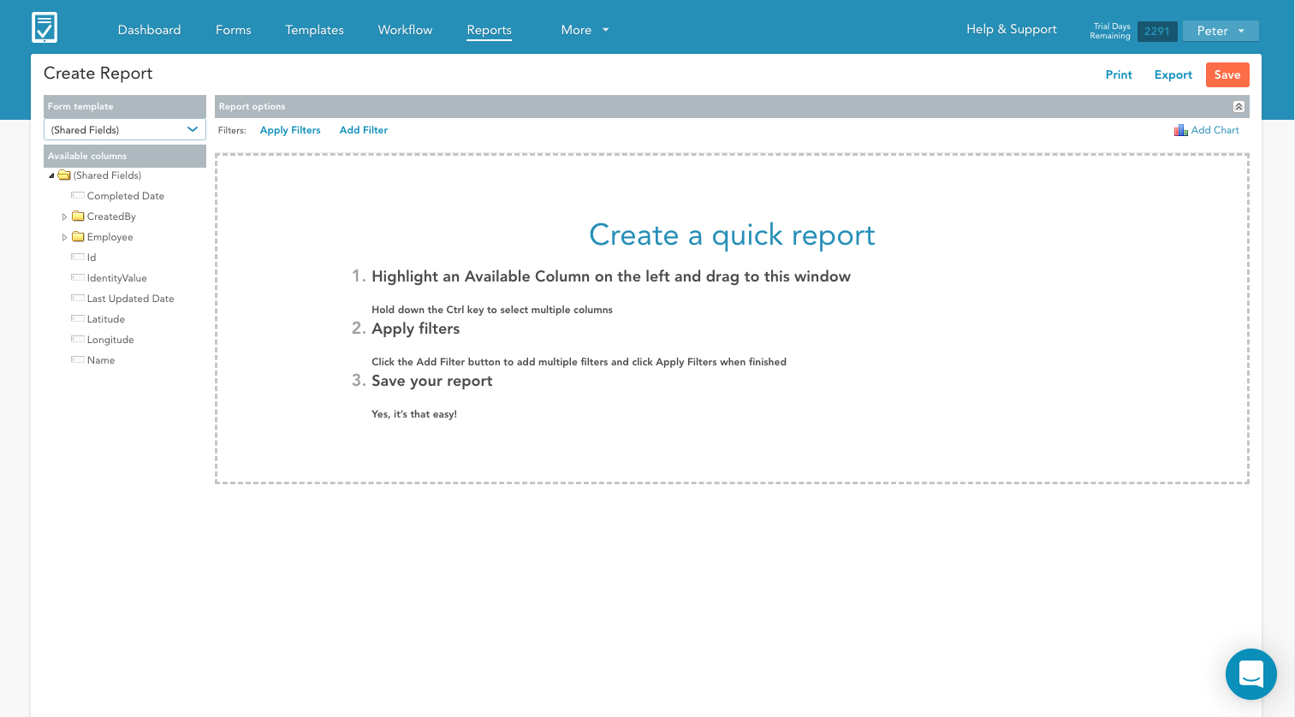Viewport: 1295px width, 717px height.
Task: Select the Last Updated Date column
Action: click(x=130, y=299)
